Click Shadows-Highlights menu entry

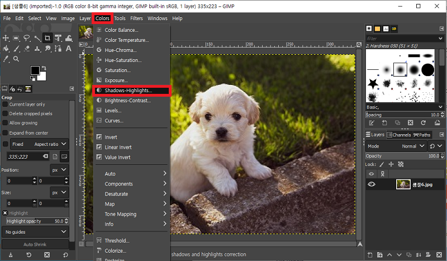pyautogui.click(x=128, y=90)
